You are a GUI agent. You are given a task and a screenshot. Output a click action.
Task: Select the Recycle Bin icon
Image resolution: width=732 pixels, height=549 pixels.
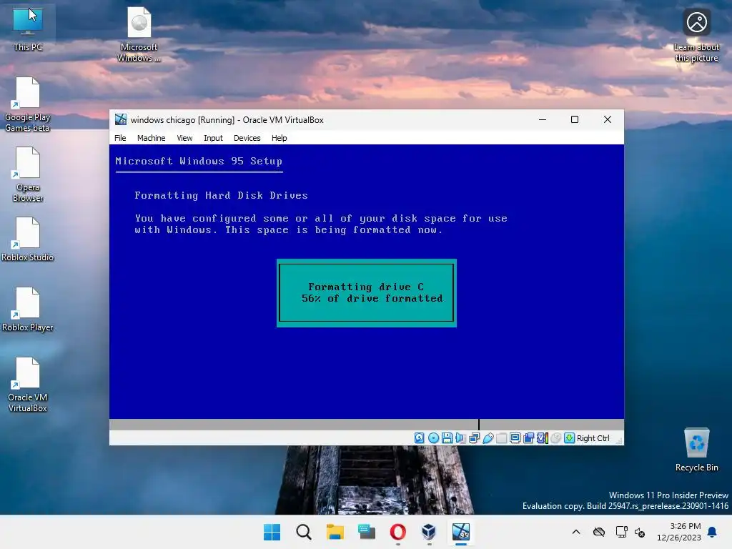(696, 449)
